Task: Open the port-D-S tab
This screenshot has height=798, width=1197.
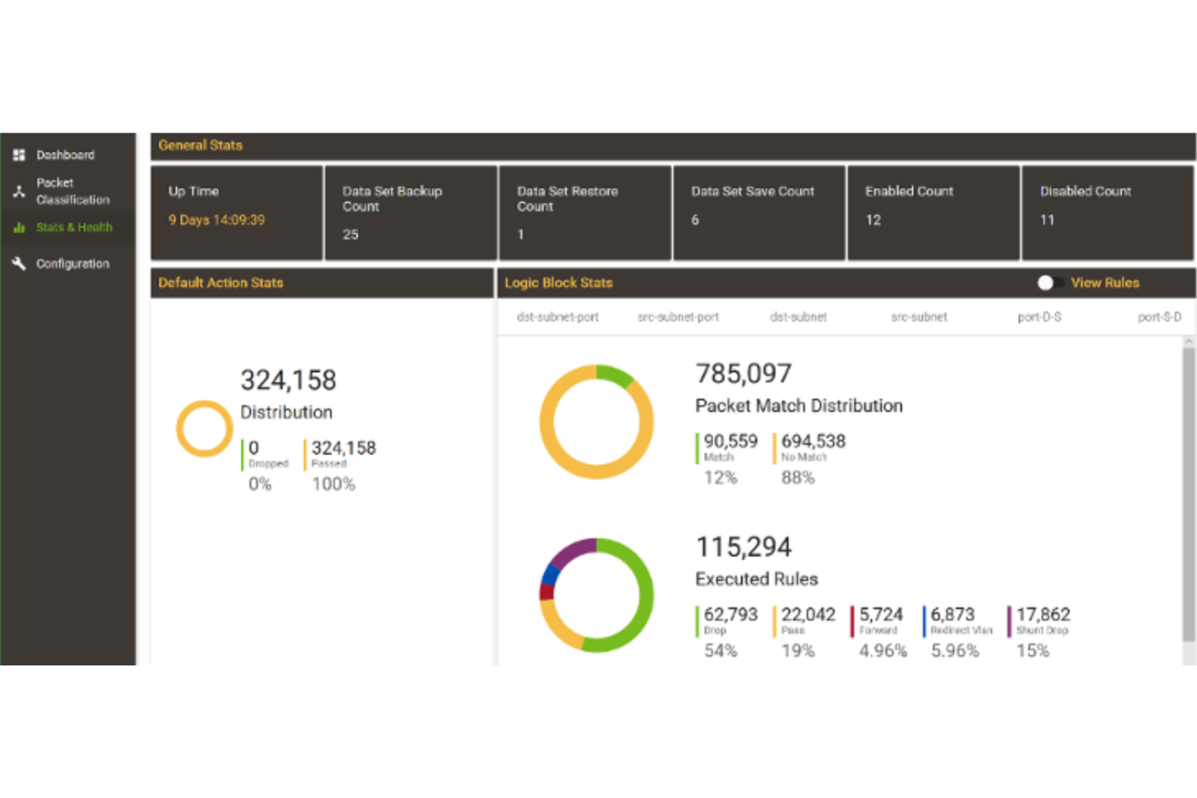Action: [1040, 317]
